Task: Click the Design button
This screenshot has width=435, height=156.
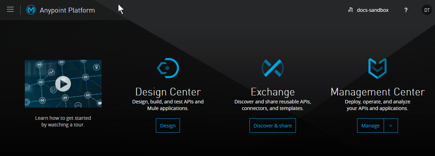Action: pos(168,126)
